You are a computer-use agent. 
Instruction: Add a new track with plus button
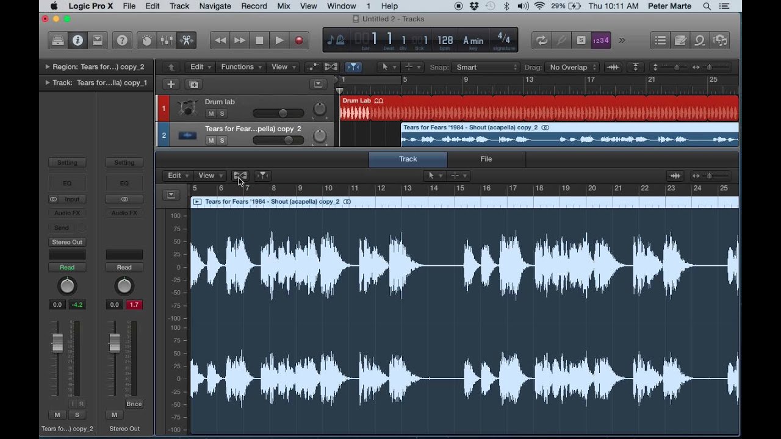(171, 84)
